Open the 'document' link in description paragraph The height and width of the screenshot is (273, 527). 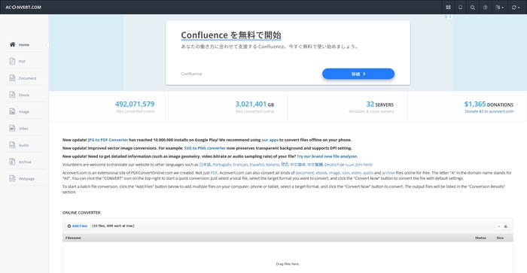point(304,173)
